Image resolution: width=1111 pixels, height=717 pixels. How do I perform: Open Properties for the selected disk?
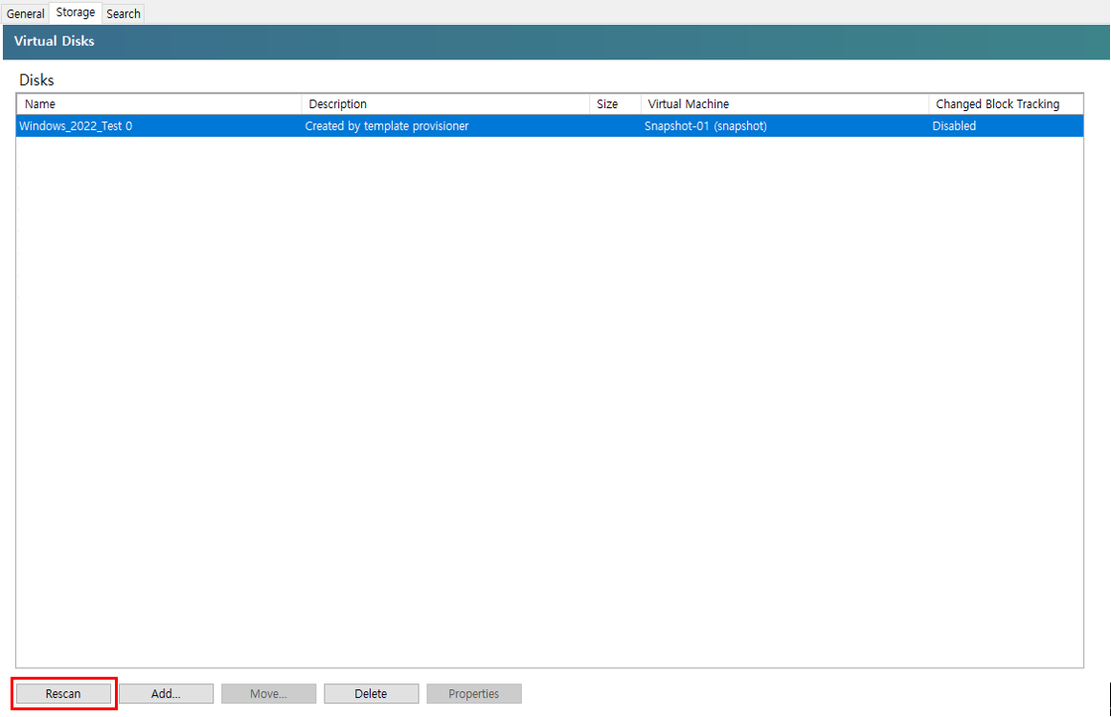pos(473,693)
